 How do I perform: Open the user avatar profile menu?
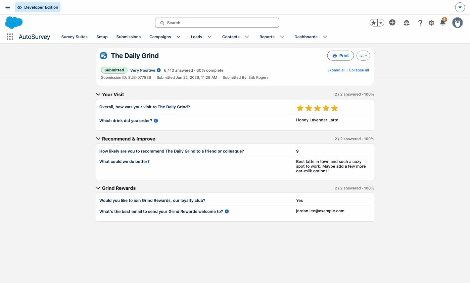(457, 23)
